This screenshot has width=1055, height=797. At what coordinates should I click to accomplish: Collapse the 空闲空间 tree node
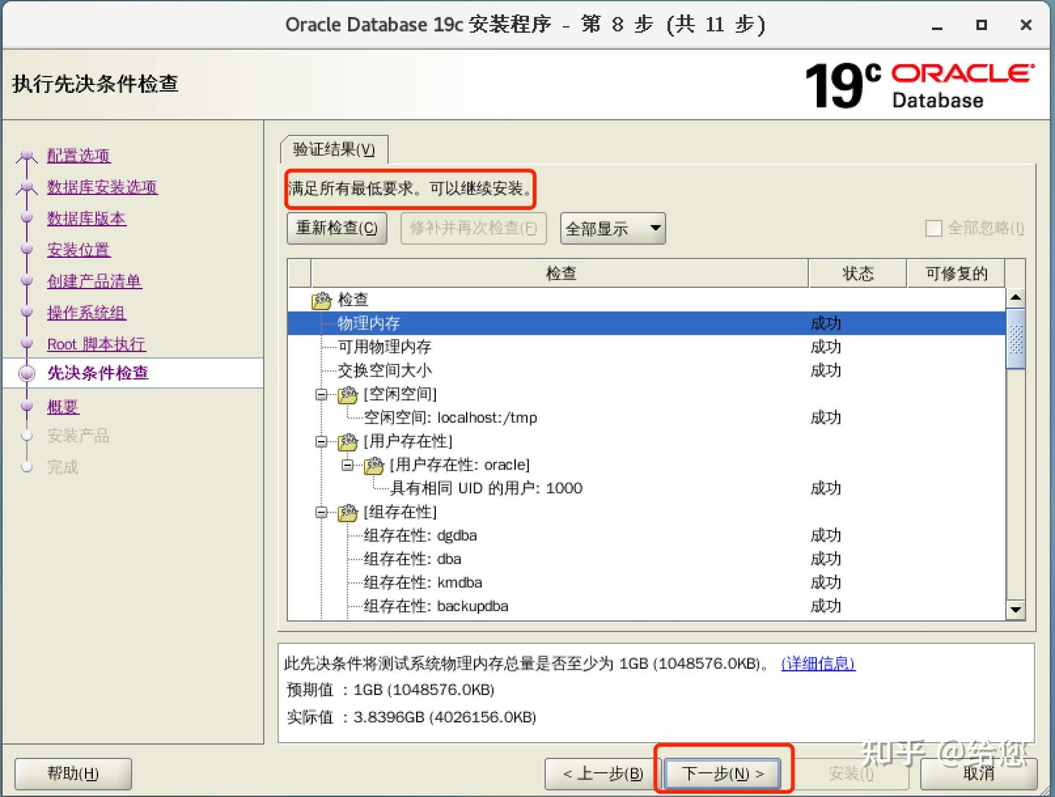pos(322,394)
